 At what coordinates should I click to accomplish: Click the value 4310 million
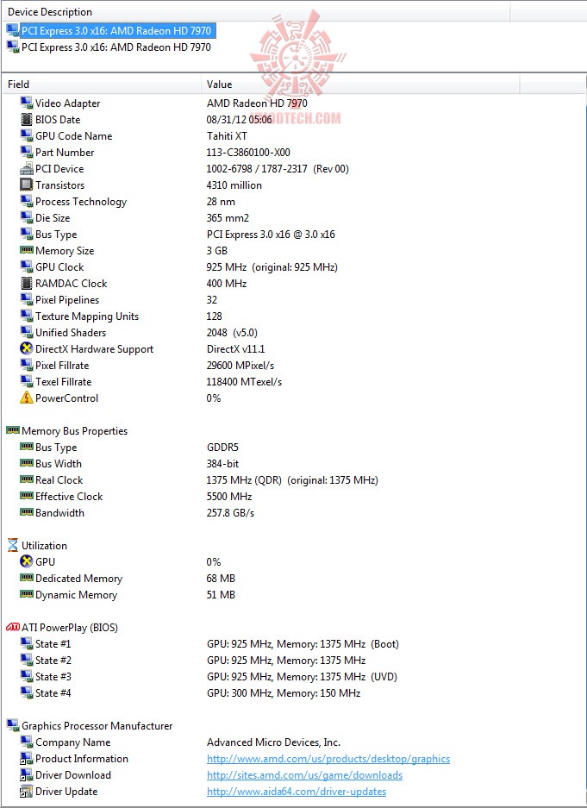[234, 185]
